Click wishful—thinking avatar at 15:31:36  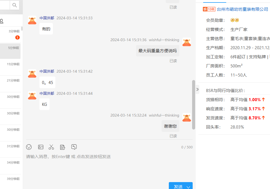pyautogui.click(x=187, y=42)
